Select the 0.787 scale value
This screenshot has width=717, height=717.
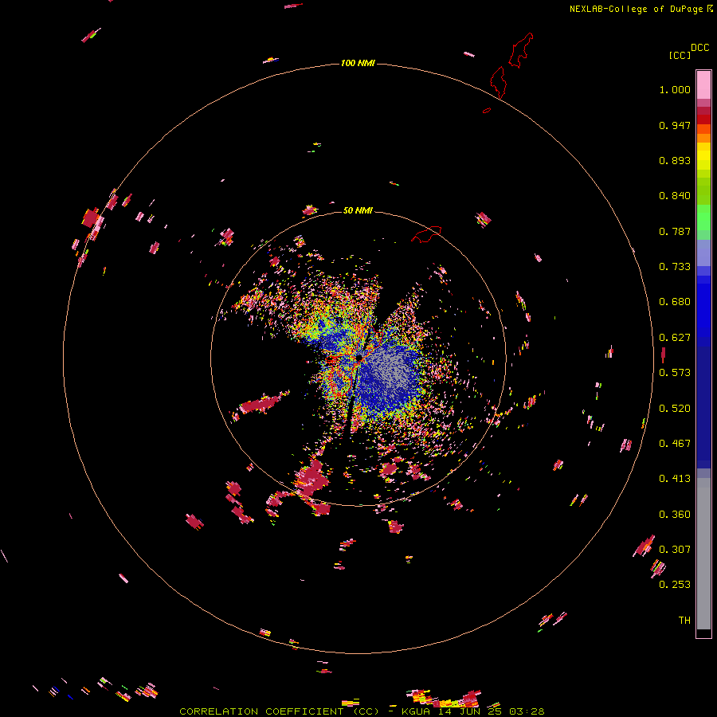point(675,231)
